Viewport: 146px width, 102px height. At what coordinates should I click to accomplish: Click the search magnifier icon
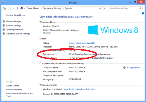140,8
